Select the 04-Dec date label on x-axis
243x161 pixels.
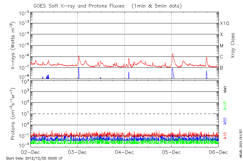click(x=125, y=152)
